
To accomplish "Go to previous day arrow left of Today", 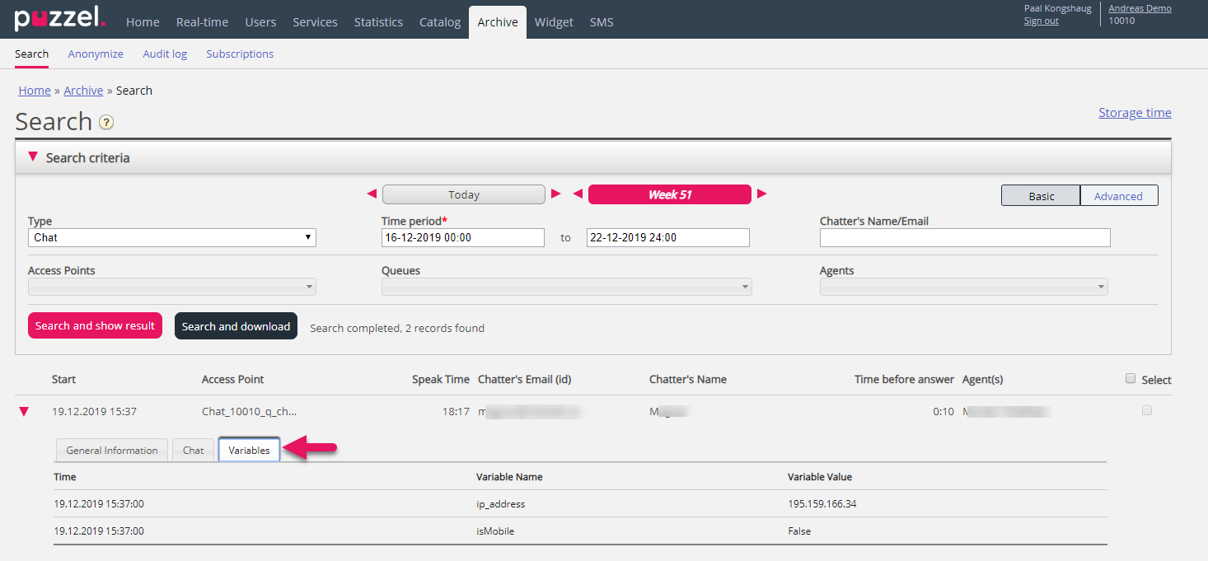I will 372,194.
